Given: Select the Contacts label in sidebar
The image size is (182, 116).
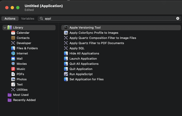Looking at the screenshot, I should pyautogui.click(x=23, y=38).
